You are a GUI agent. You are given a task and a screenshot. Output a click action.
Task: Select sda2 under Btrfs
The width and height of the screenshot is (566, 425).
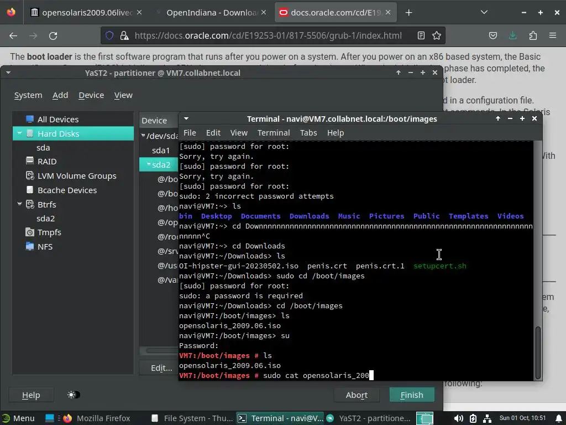(x=45, y=218)
